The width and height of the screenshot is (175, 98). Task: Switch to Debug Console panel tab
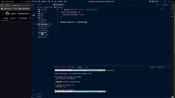coord(71,67)
